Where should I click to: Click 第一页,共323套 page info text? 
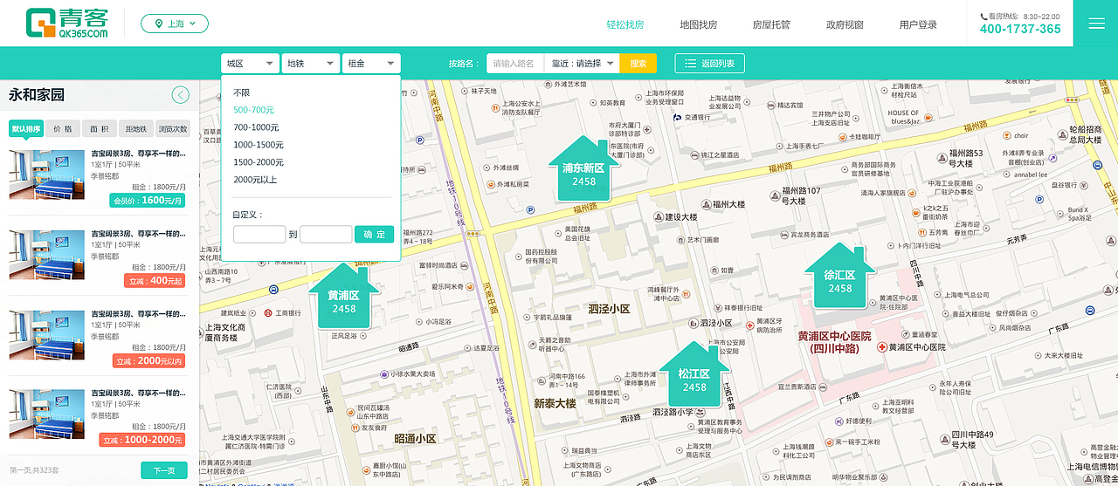[35, 470]
